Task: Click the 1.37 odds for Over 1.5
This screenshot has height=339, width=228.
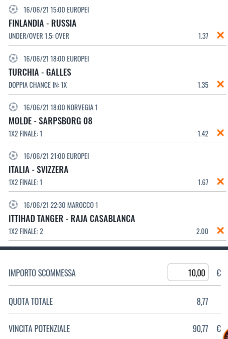Action: tap(203, 36)
